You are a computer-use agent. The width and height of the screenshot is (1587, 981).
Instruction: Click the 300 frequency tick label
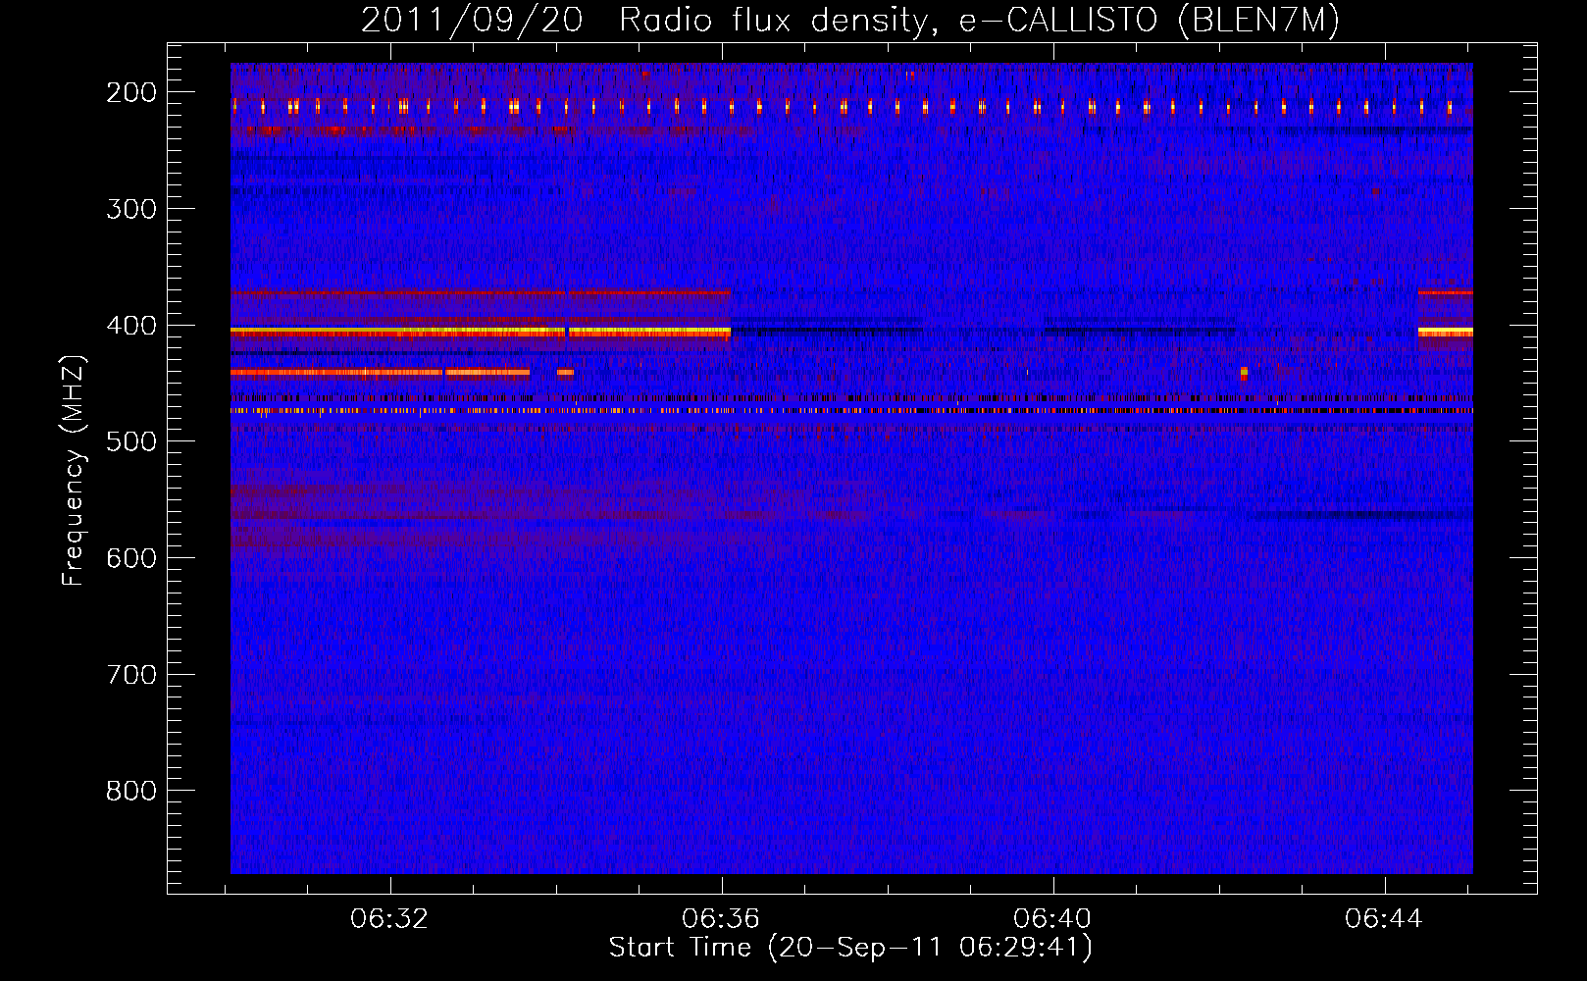(131, 209)
